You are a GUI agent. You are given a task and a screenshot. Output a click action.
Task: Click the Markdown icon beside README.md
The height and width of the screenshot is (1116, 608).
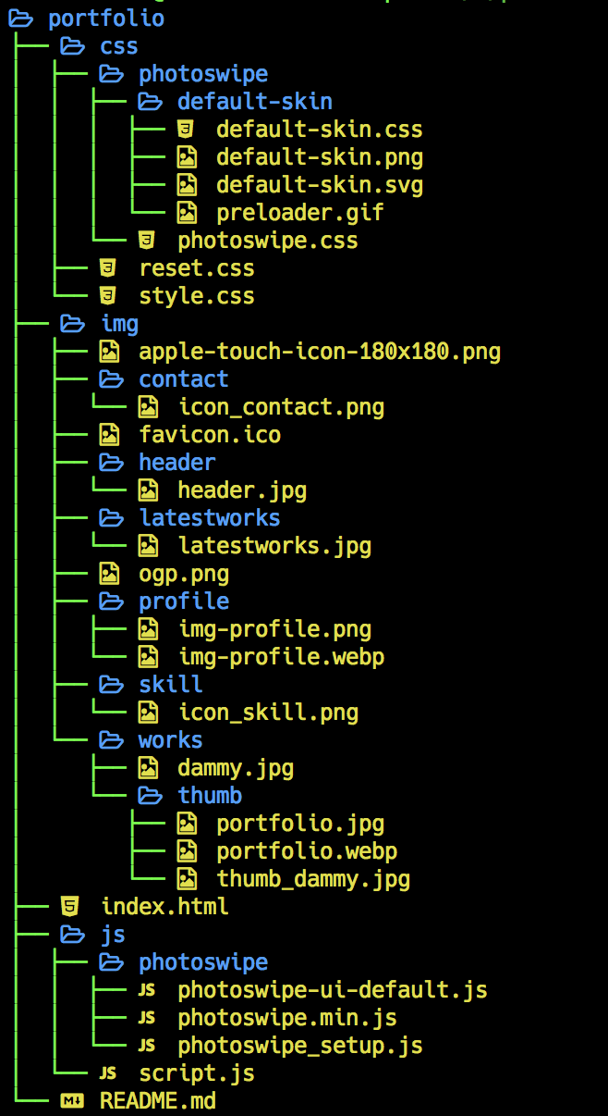(71, 1101)
